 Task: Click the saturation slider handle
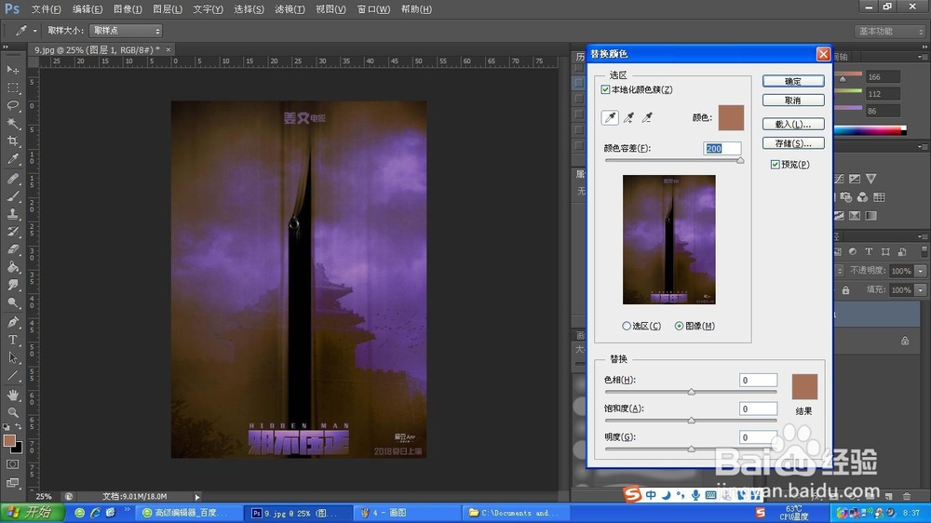[x=691, y=421]
